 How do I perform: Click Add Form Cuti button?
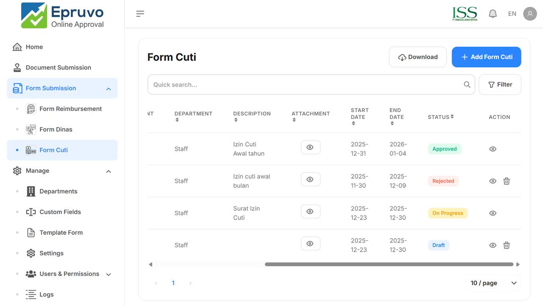coord(486,57)
